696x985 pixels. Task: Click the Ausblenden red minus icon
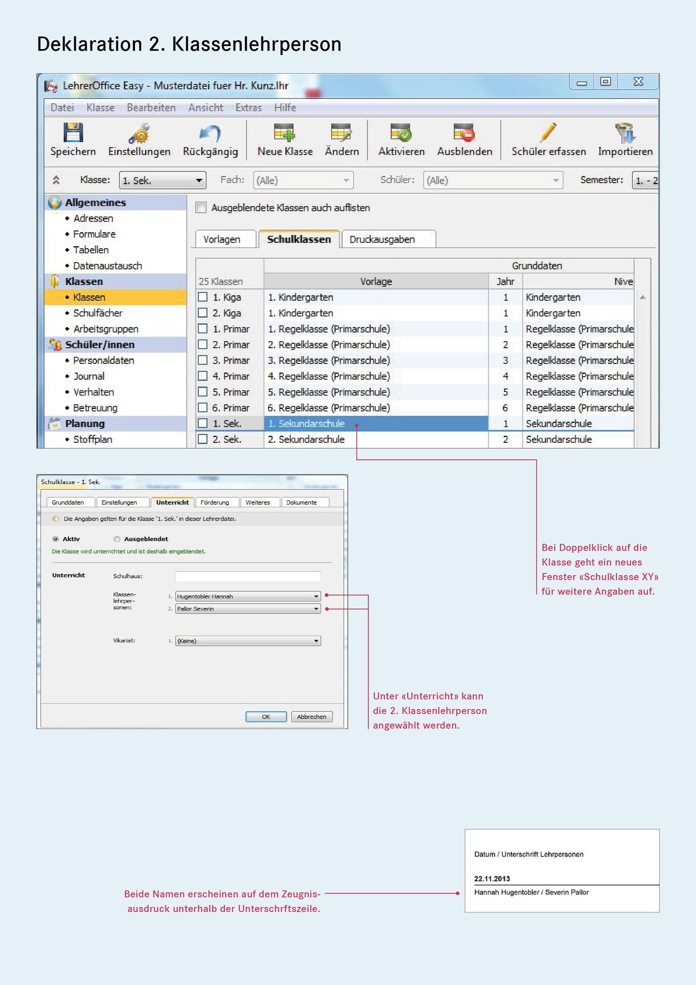pyautogui.click(x=464, y=133)
